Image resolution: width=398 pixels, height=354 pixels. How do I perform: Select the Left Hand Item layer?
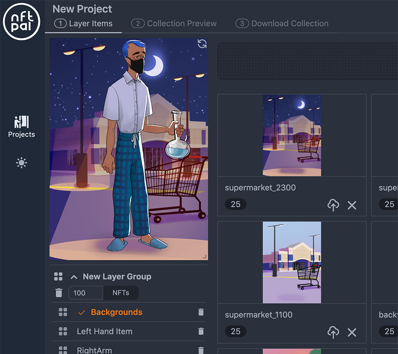[x=104, y=331]
